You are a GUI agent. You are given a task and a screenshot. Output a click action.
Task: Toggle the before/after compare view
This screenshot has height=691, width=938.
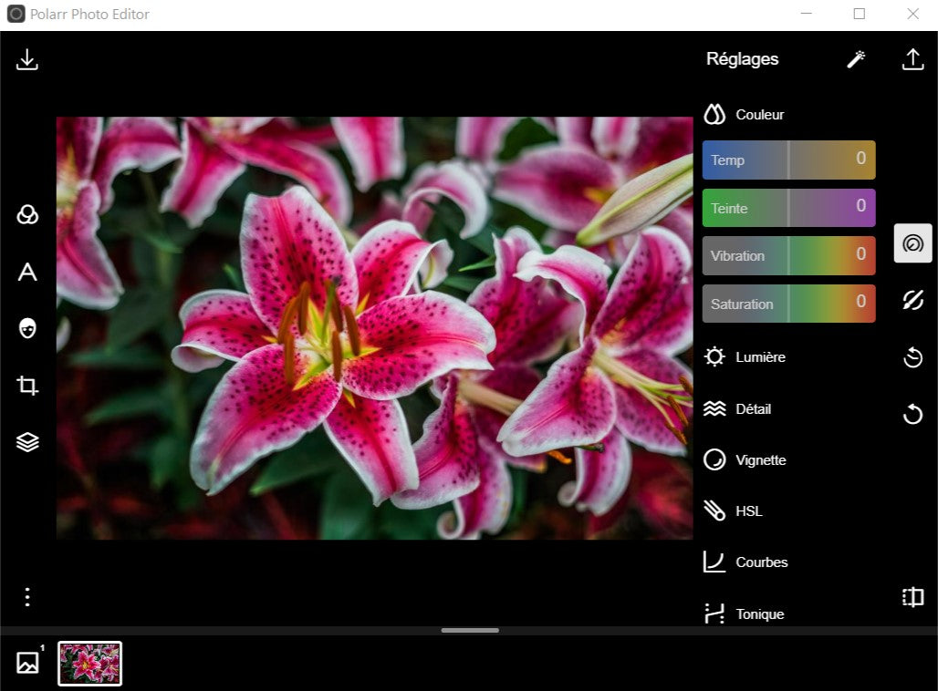(x=912, y=597)
